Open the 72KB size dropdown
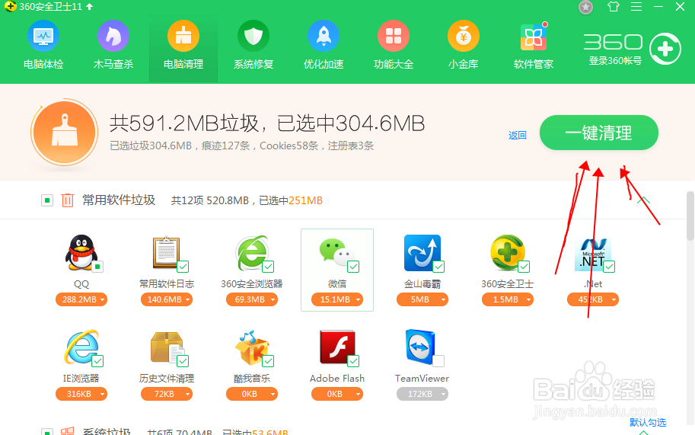The width and height of the screenshot is (695, 435). [167, 394]
